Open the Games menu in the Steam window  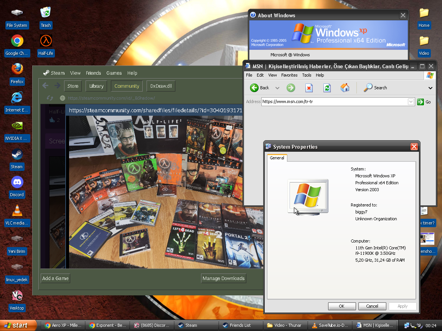114,73
